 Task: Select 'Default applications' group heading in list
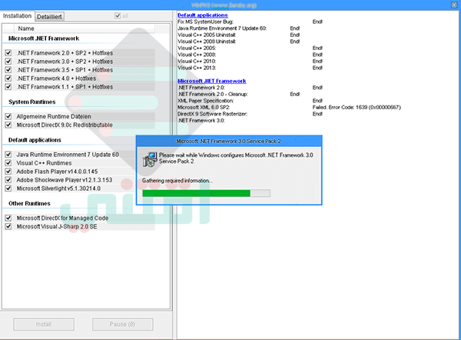pos(35,140)
